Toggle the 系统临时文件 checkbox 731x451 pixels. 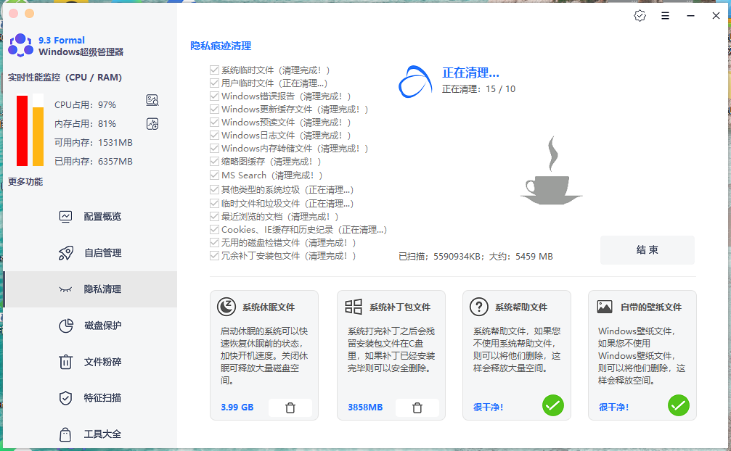[214, 70]
